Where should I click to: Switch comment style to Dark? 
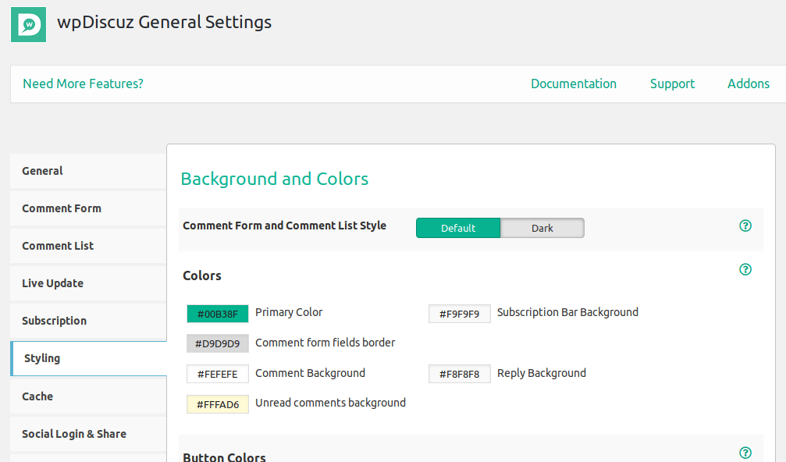click(x=542, y=228)
